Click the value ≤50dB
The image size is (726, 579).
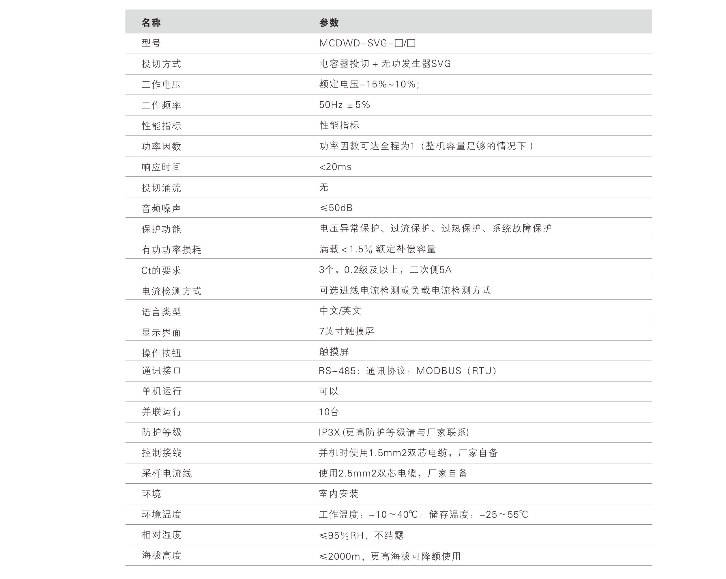[x=336, y=208]
